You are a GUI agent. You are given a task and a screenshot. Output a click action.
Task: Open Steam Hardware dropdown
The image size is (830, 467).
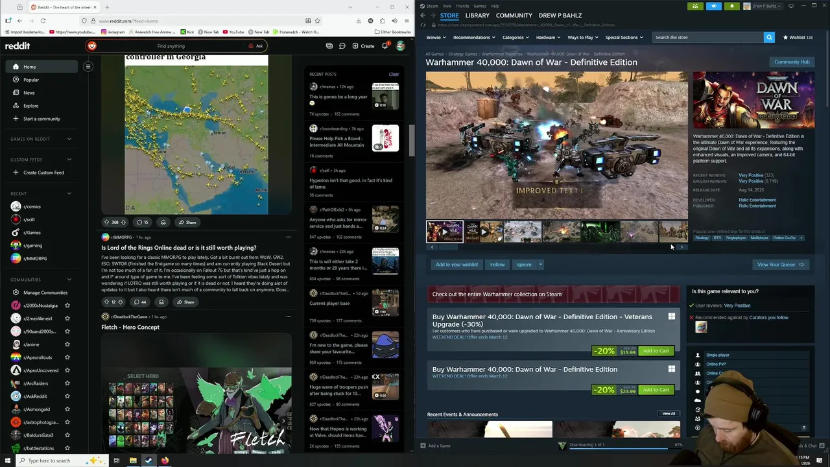[x=548, y=37]
